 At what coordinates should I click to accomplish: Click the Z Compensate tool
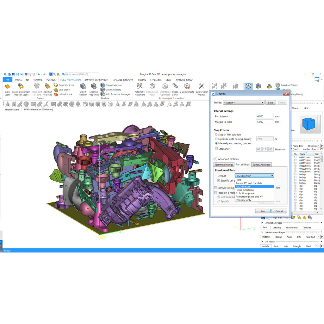point(187,88)
